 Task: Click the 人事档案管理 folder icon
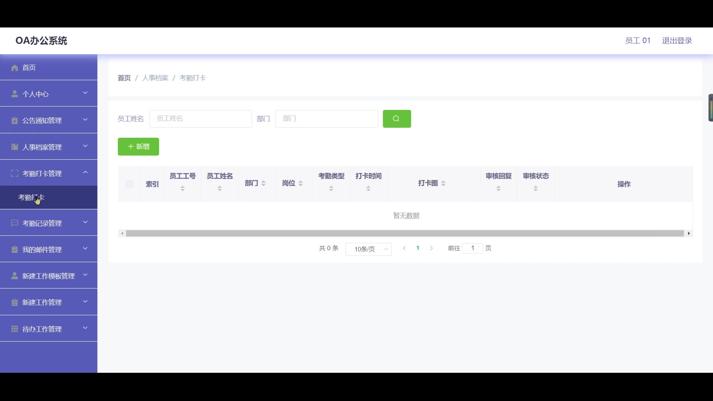[14, 147]
